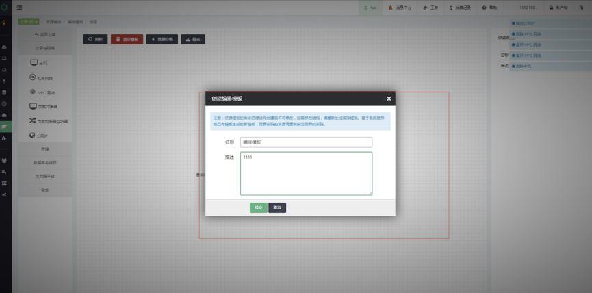Click the 取消 button in the dialog

pyautogui.click(x=277, y=207)
